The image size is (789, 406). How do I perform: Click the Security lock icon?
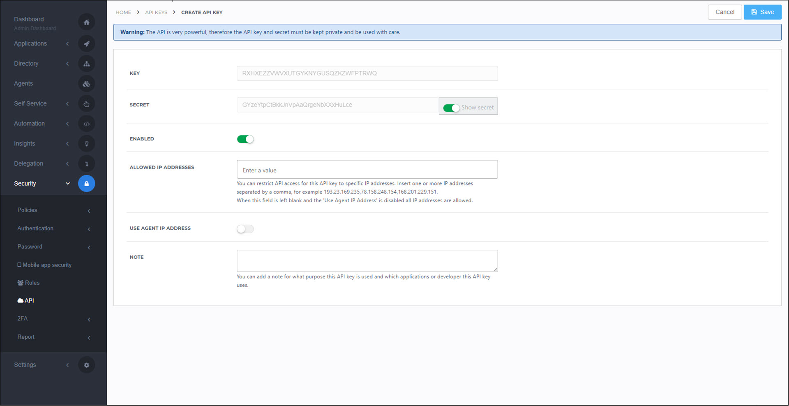(86, 184)
